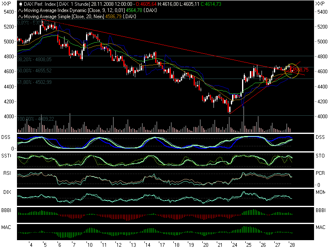Click the MOM label on the right side
The height and width of the screenshot is (248, 331).
[320, 191]
